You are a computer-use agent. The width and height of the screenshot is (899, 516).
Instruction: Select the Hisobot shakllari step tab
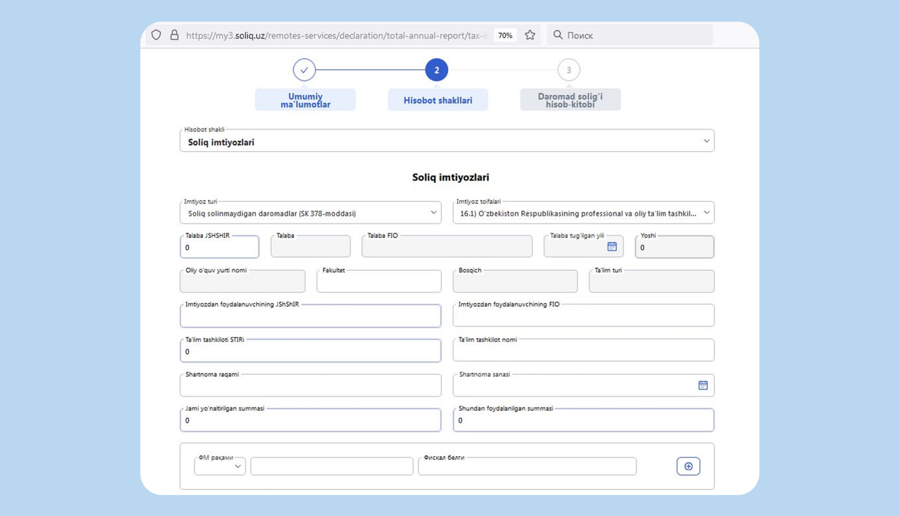[438, 100]
